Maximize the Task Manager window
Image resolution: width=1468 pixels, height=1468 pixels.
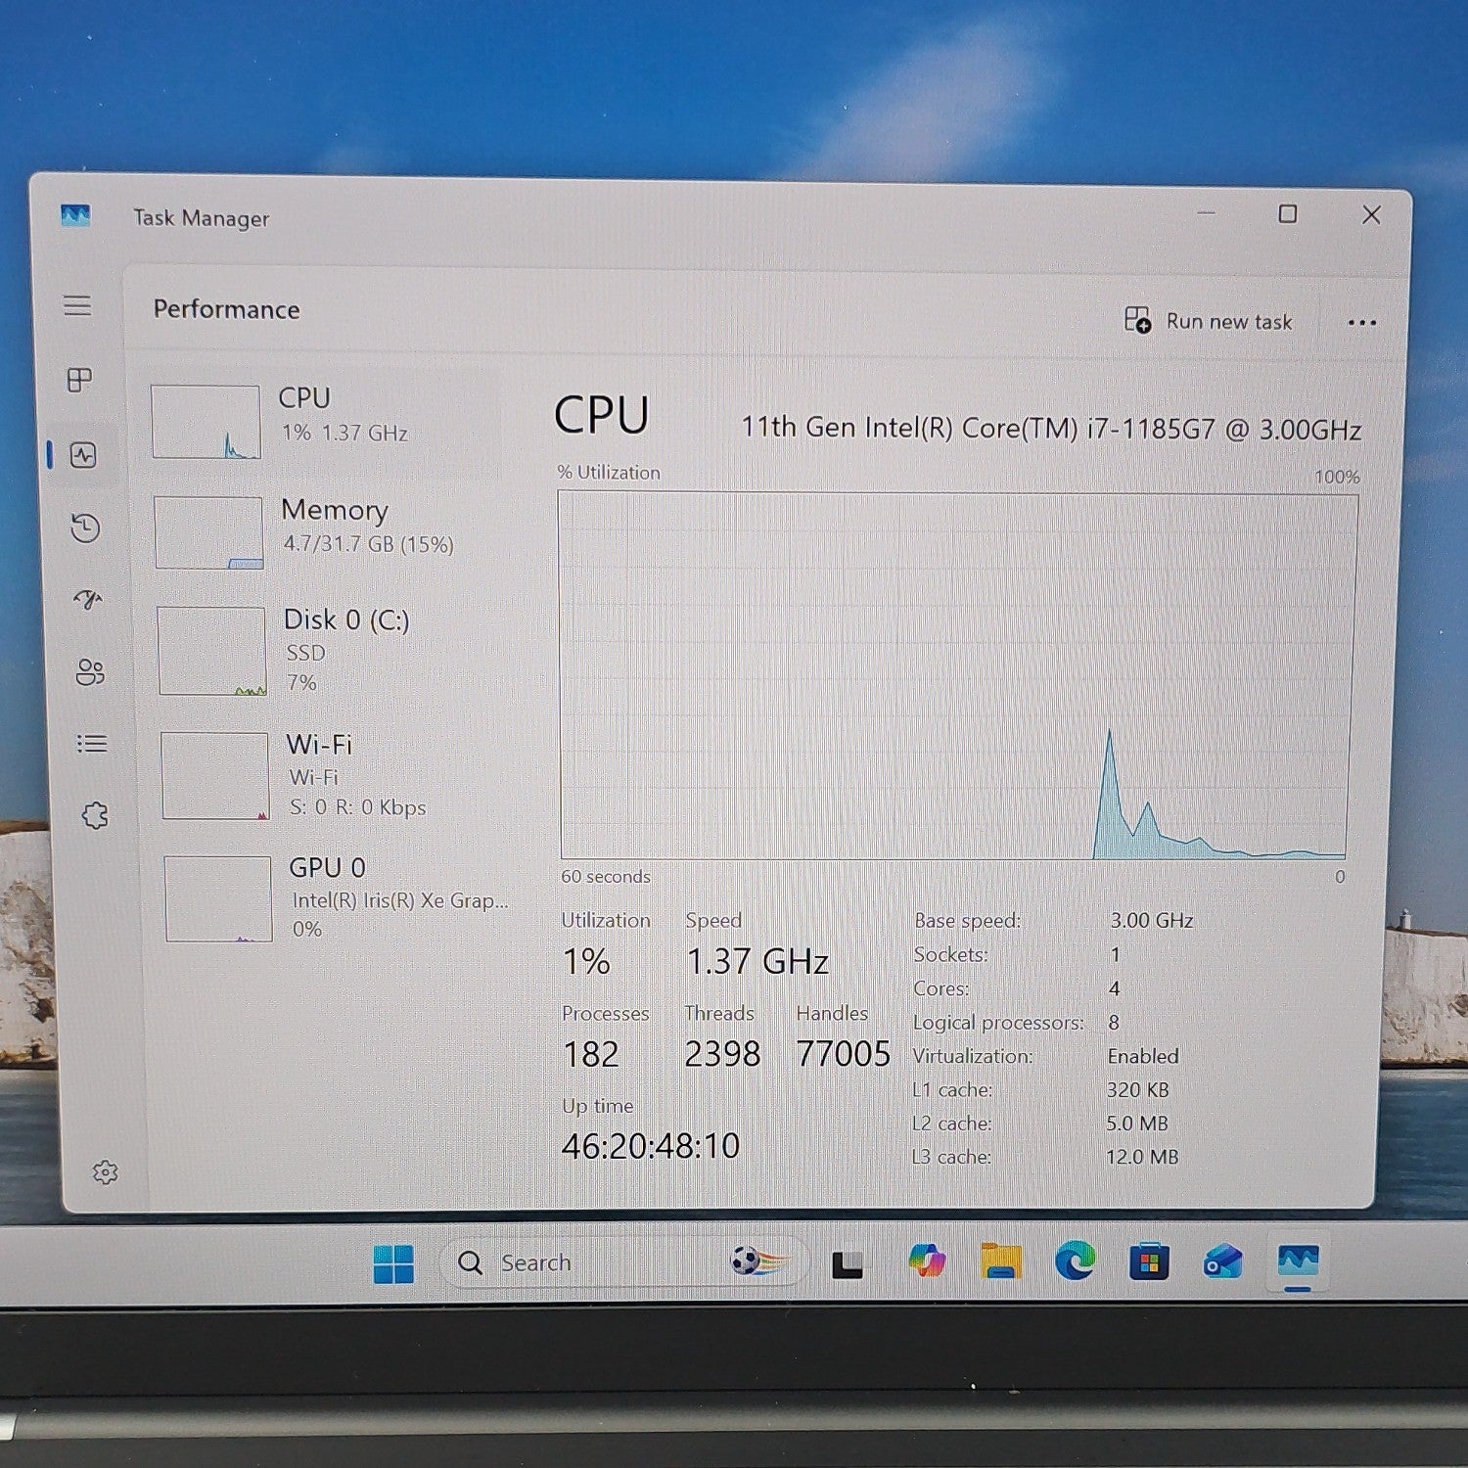(1288, 213)
